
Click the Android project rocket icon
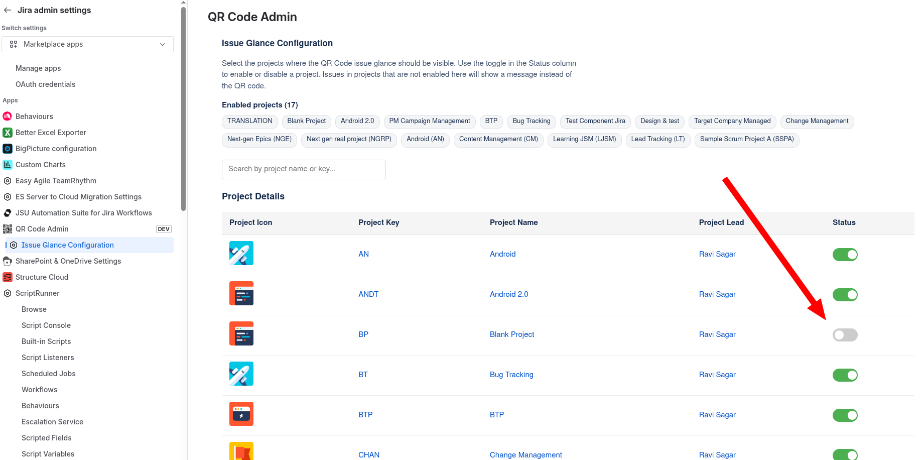(241, 253)
